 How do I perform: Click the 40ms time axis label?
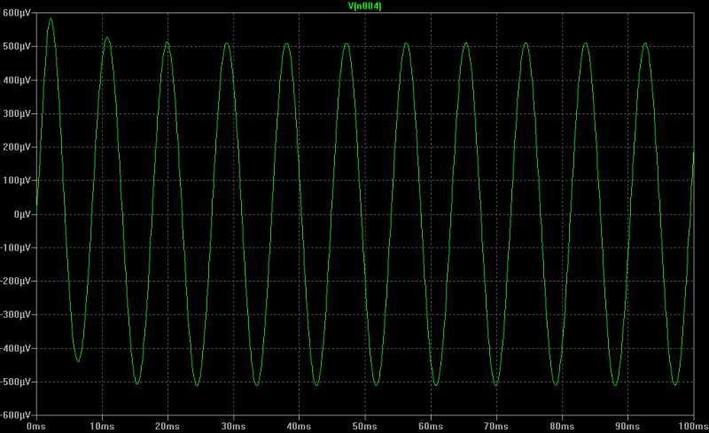pos(299,426)
